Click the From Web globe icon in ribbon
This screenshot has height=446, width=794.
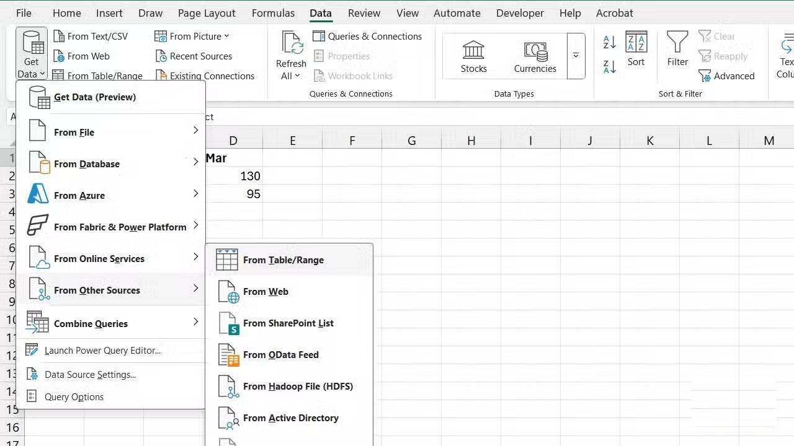click(59, 56)
